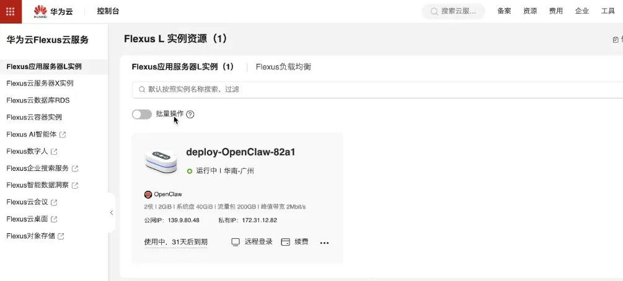Click the clipboard icon at top right
Image resolution: width=623 pixels, height=281 pixels.
click(616, 39)
